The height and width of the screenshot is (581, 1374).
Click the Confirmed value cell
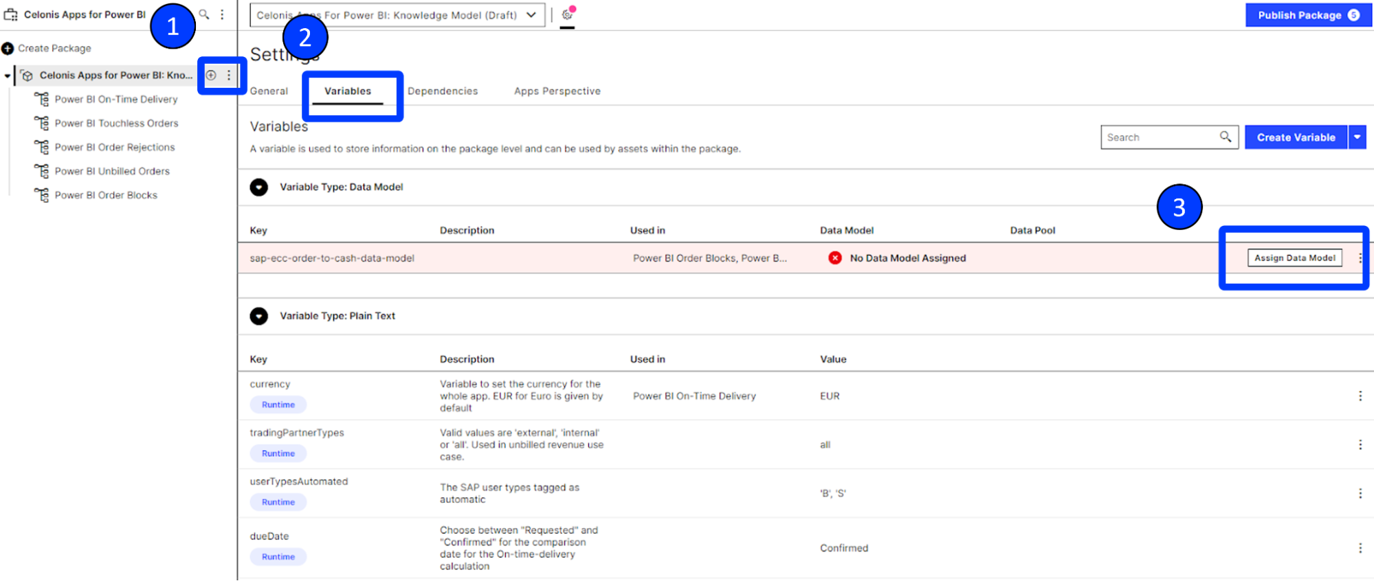844,548
